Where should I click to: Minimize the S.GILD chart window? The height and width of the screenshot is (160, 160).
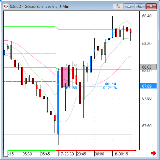pos(129,6)
